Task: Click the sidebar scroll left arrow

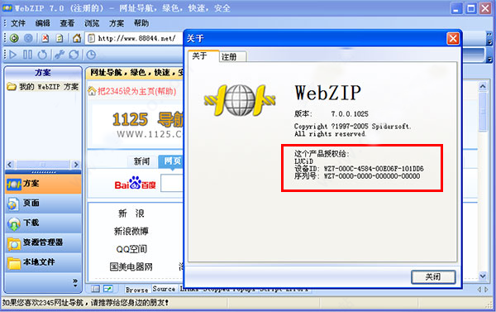Action: click(x=9, y=165)
